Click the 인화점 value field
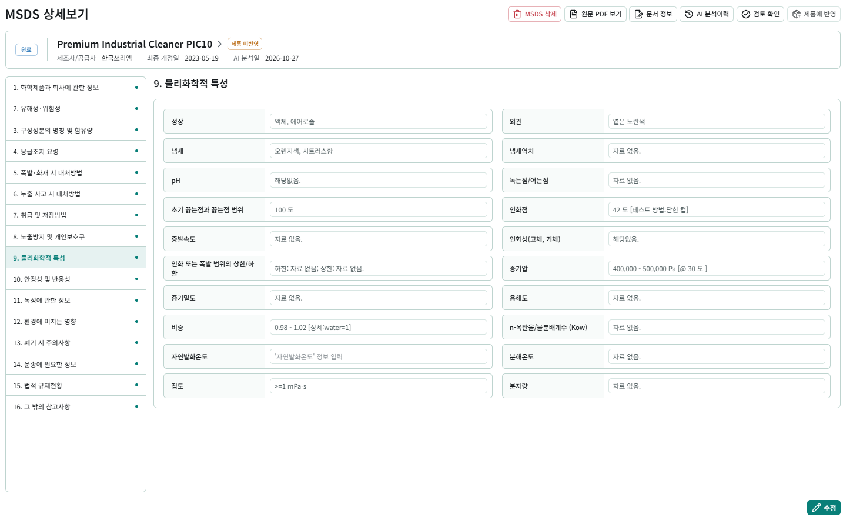 point(717,209)
